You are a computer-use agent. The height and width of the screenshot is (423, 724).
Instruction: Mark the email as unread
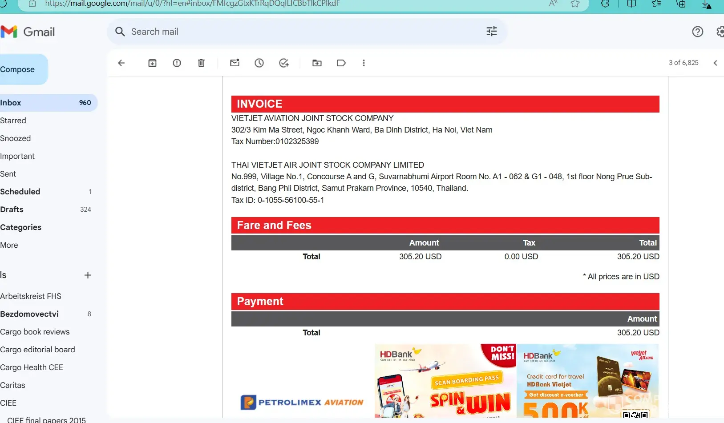tap(235, 63)
